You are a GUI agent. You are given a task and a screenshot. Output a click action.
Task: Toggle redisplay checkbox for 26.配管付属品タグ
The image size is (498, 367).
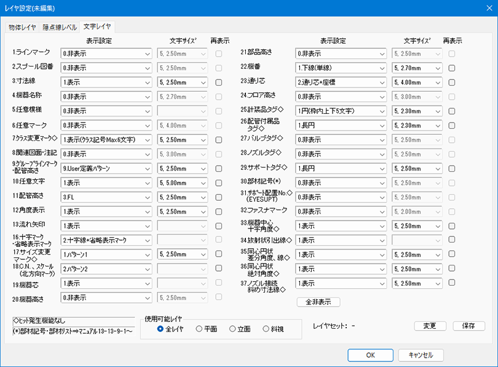pos(452,126)
